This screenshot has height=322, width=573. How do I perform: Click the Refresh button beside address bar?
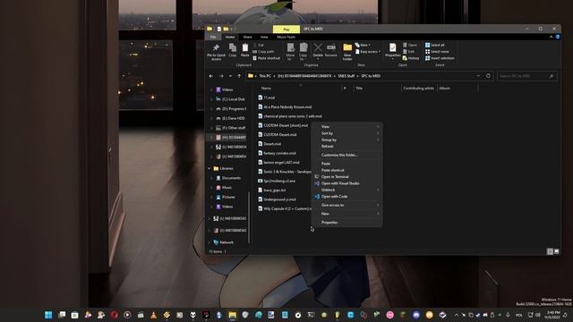[488, 76]
